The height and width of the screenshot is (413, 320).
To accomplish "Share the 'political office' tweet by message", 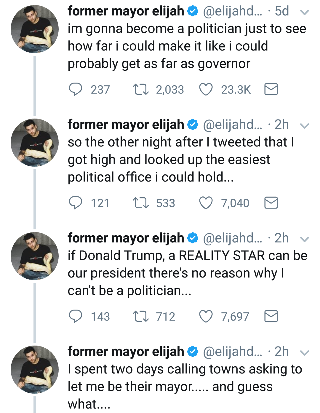I will click(271, 203).
